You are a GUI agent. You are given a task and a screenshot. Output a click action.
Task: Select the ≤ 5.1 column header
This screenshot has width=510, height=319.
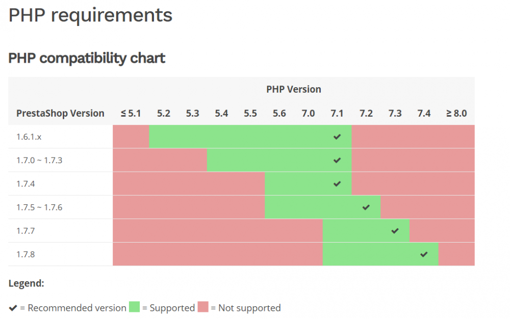click(131, 113)
